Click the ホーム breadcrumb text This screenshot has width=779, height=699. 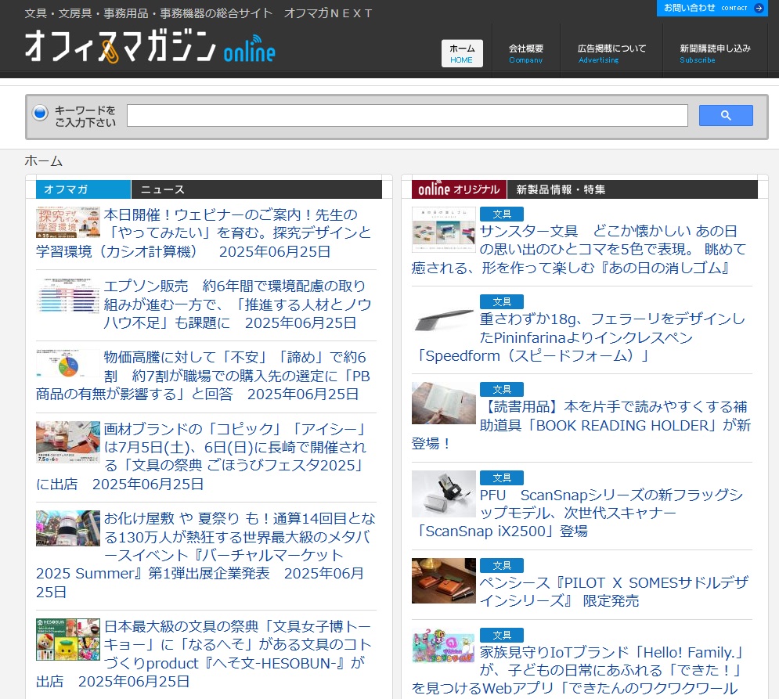click(44, 161)
